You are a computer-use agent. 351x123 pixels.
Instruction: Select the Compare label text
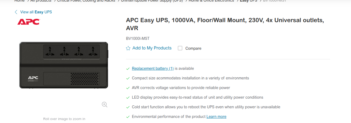[193, 48]
